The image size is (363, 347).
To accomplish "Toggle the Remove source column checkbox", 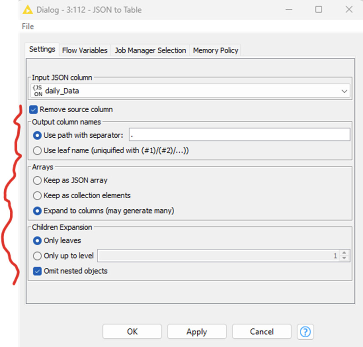I will (33, 110).
